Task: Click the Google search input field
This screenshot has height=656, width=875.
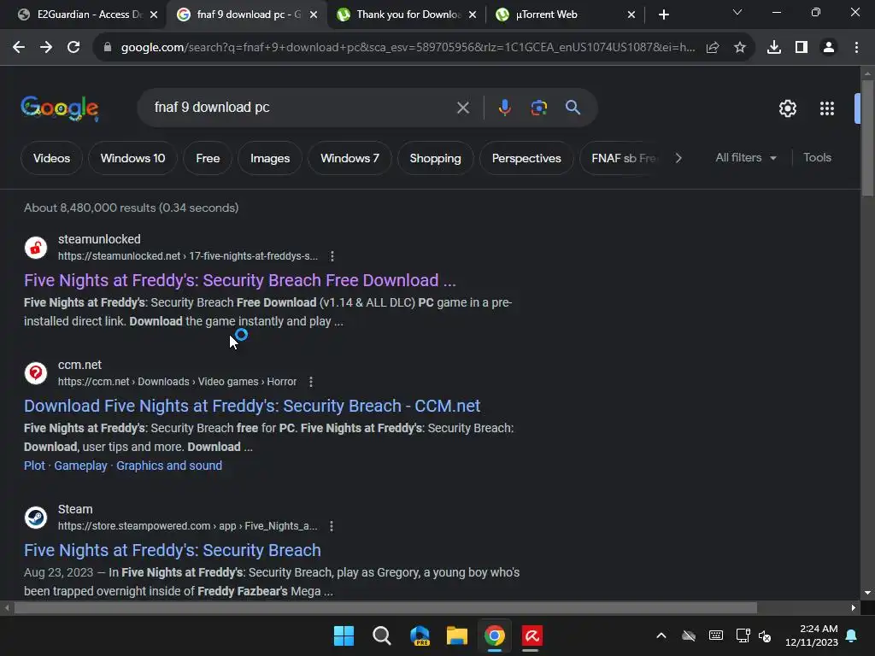Action: tap(302, 108)
